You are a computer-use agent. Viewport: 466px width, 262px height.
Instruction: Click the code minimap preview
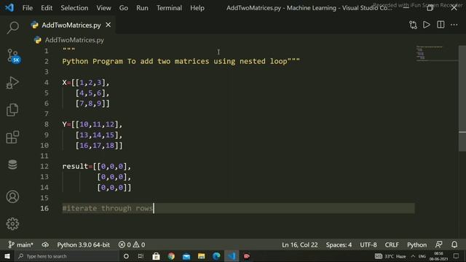[x=437, y=53]
